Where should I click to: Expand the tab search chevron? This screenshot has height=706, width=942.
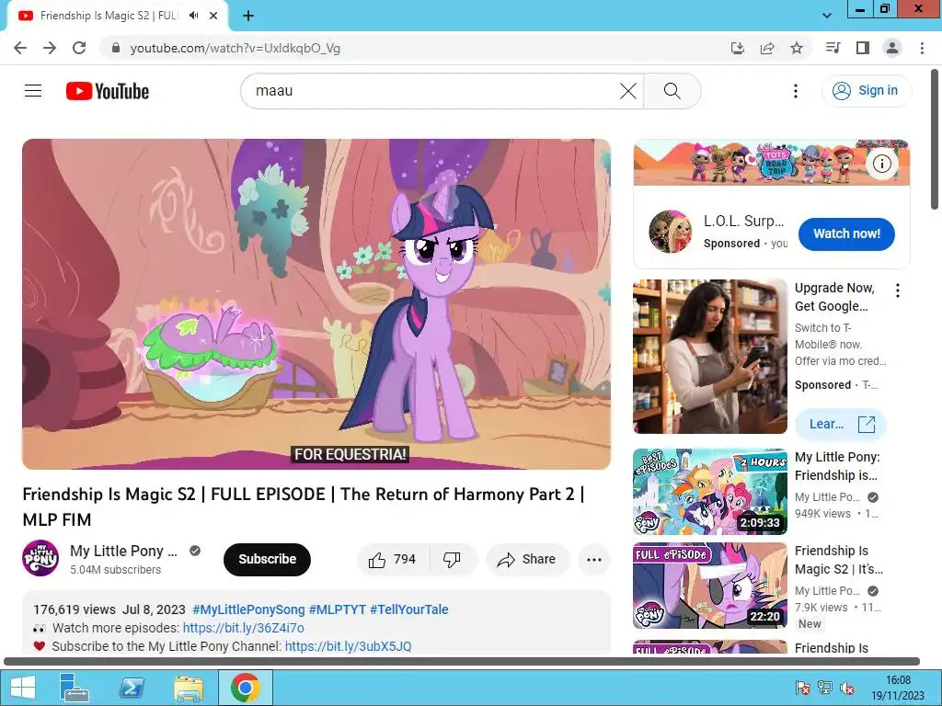tap(827, 16)
